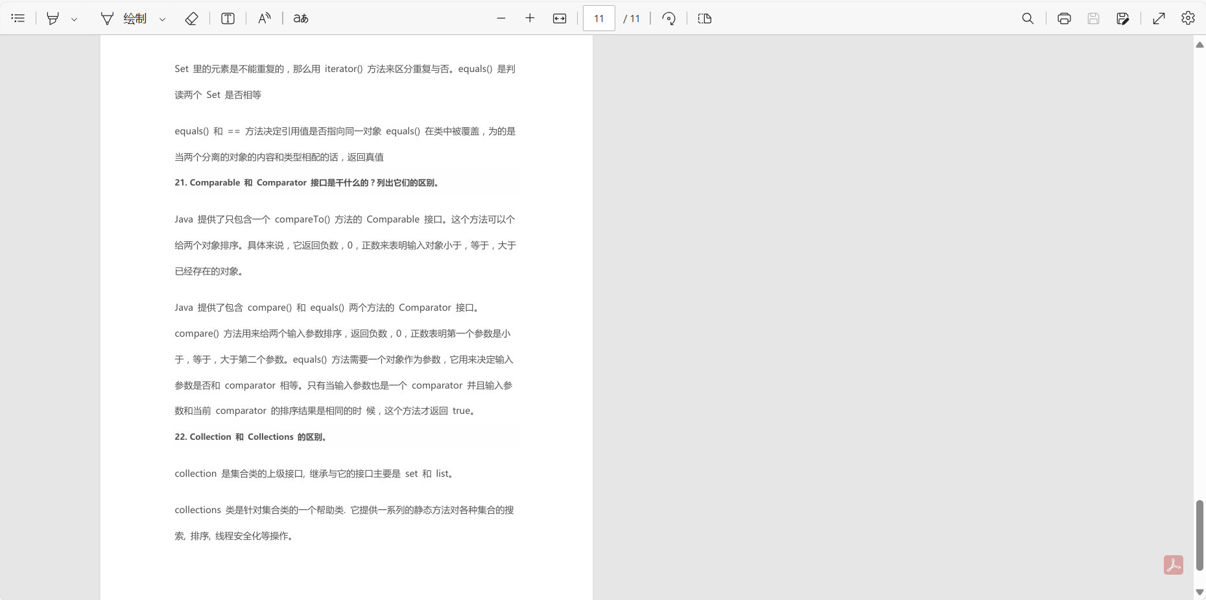The width and height of the screenshot is (1206, 600).
Task: Open the table of contents sidebar
Action: click(18, 18)
